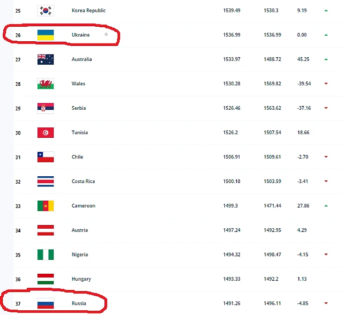The width and height of the screenshot is (342, 315).
Task: Open the Costa Rica team link
Action: pyautogui.click(x=83, y=181)
